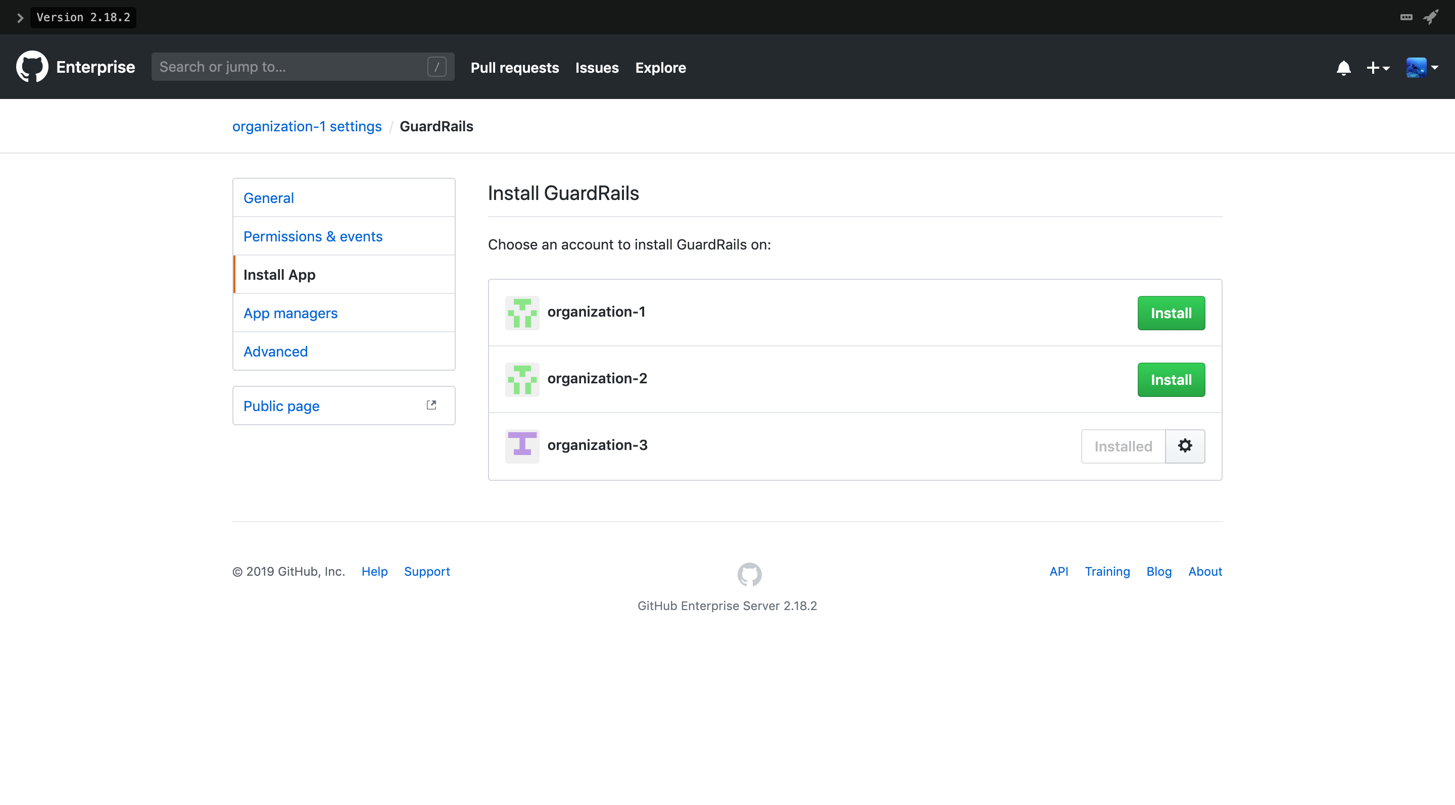The height and width of the screenshot is (805, 1455).
Task: Click the organization-3 purple avatar icon
Action: 522,445
